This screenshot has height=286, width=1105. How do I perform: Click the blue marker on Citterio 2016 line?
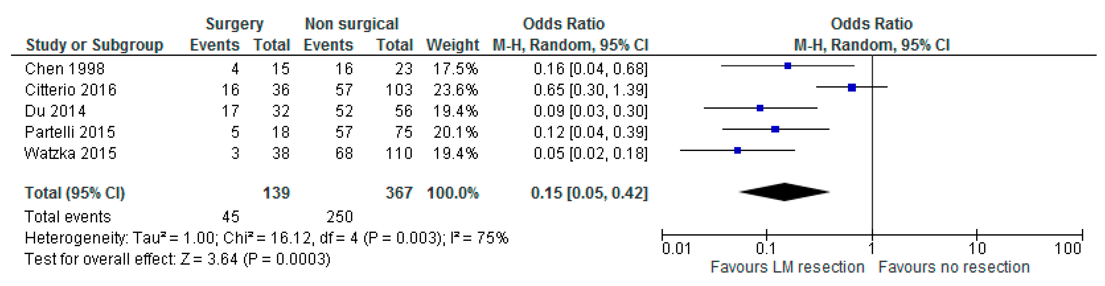(852, 88)
